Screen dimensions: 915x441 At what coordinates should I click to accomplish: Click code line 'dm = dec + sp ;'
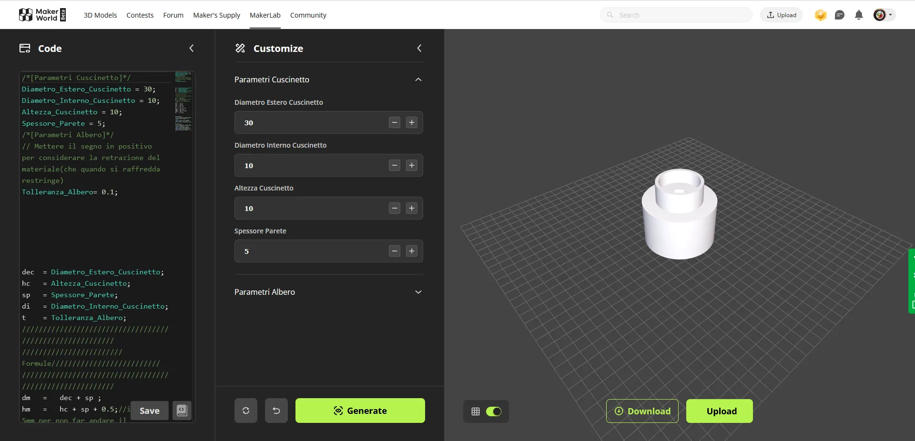click(x=61, y=398)
